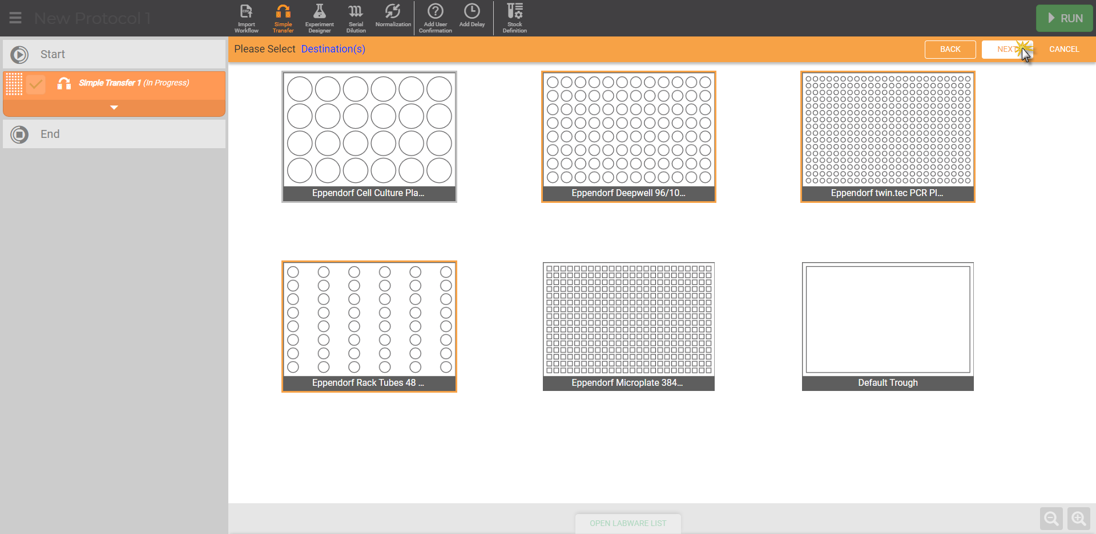Click the End step
Viewport: 1096px width, 534px height.
coord(114,134)
